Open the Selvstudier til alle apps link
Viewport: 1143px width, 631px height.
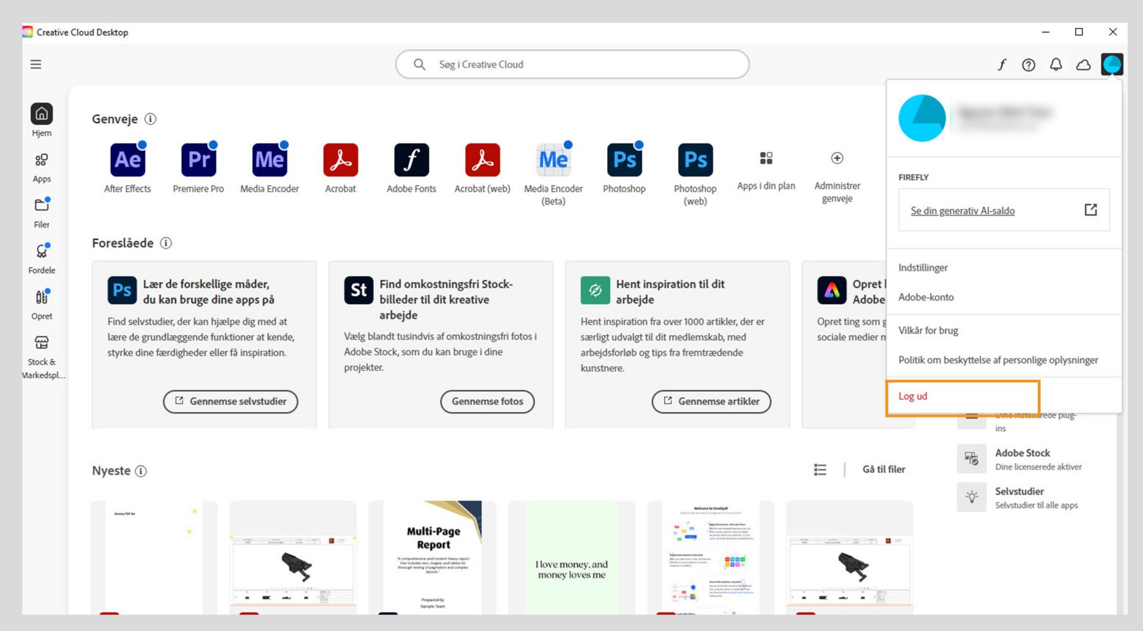(x=1036, y=506)
